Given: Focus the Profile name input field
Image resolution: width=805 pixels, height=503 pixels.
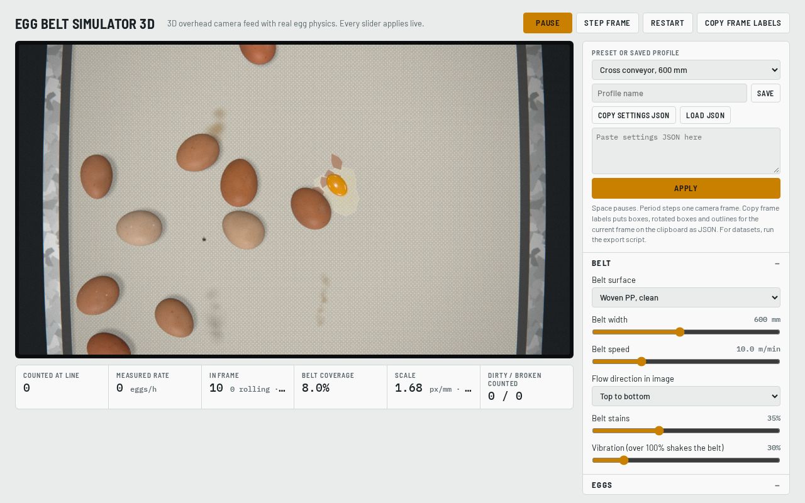Looking at the screenshot, I should click(669, 93).
